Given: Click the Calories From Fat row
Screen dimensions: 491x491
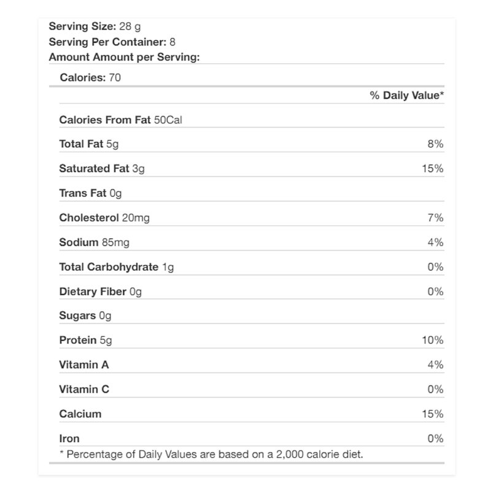Looking at the screenshot, I should coord(120,120).
